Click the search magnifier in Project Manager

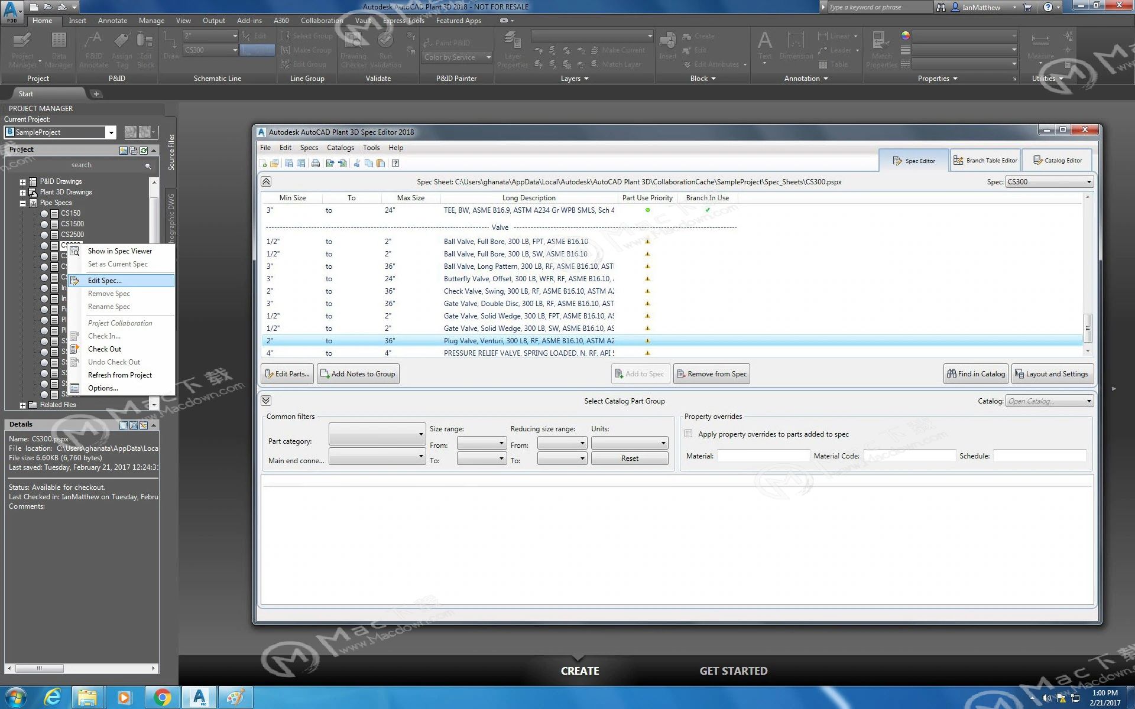pos(148,166)
